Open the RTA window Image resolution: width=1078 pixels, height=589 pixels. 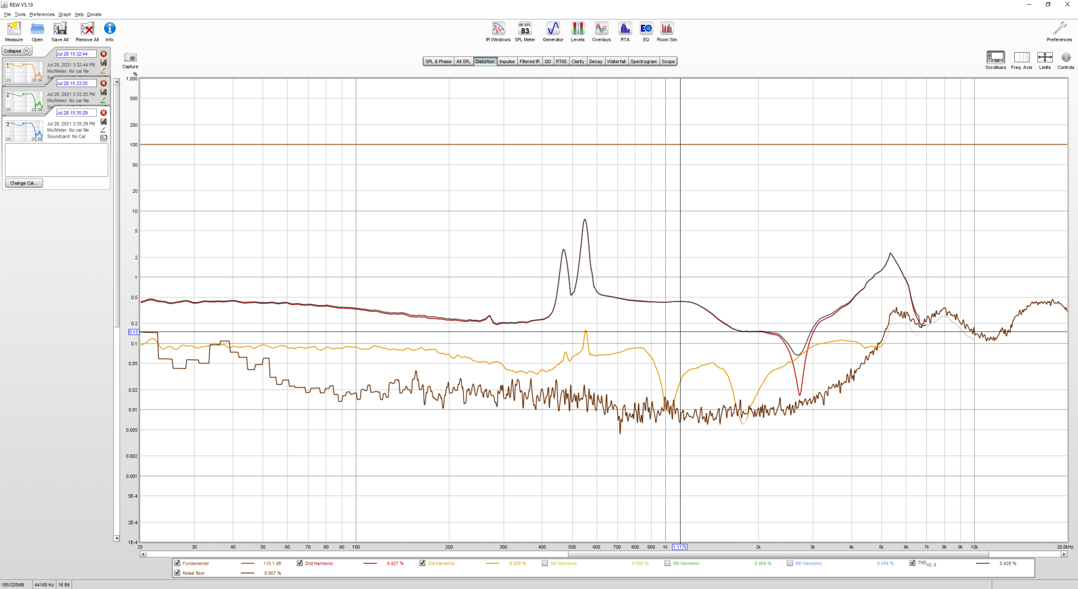(625, 32)
